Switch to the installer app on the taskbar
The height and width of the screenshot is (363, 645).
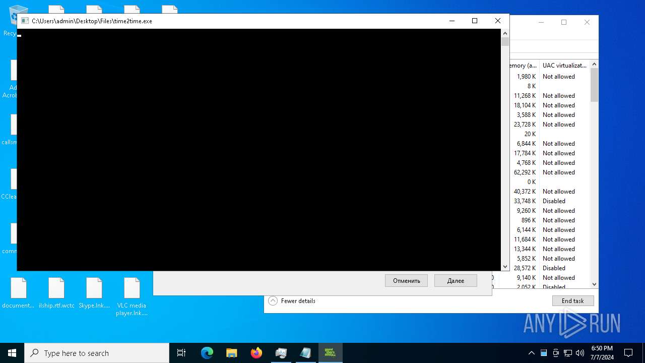click(x=281, y=353)
